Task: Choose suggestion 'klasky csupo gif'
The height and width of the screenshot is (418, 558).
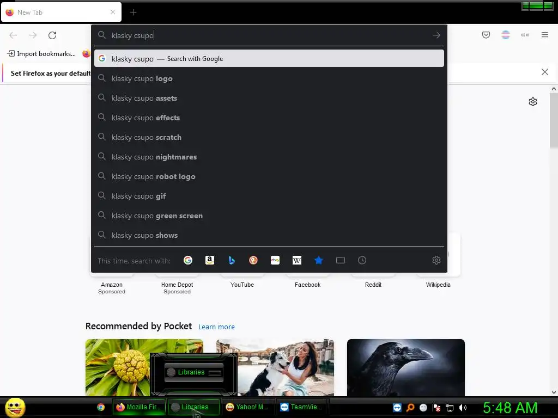Action: tap(269, 196)
